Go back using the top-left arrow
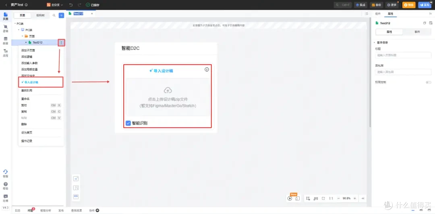 pos(6,5)
